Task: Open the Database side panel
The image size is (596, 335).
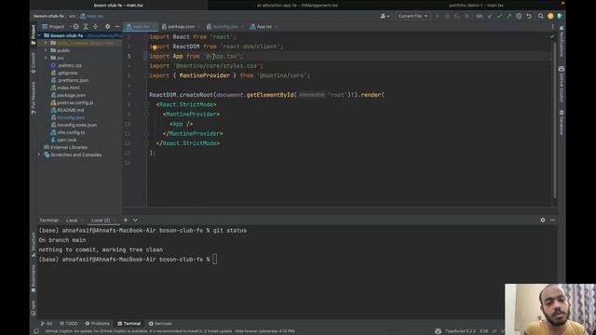Action: 562,122
